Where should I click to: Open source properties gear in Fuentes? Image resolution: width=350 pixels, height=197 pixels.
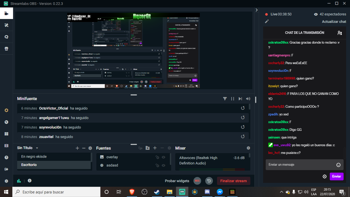tap(169, 148)
